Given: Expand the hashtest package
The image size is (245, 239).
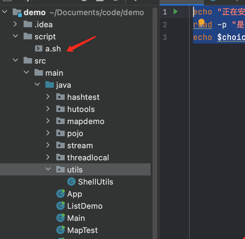Looking at the screenshot, I should point(48,97).
